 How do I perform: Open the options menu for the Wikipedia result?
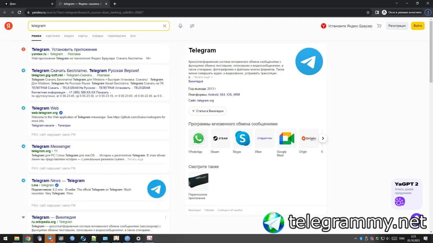point(165,217)
